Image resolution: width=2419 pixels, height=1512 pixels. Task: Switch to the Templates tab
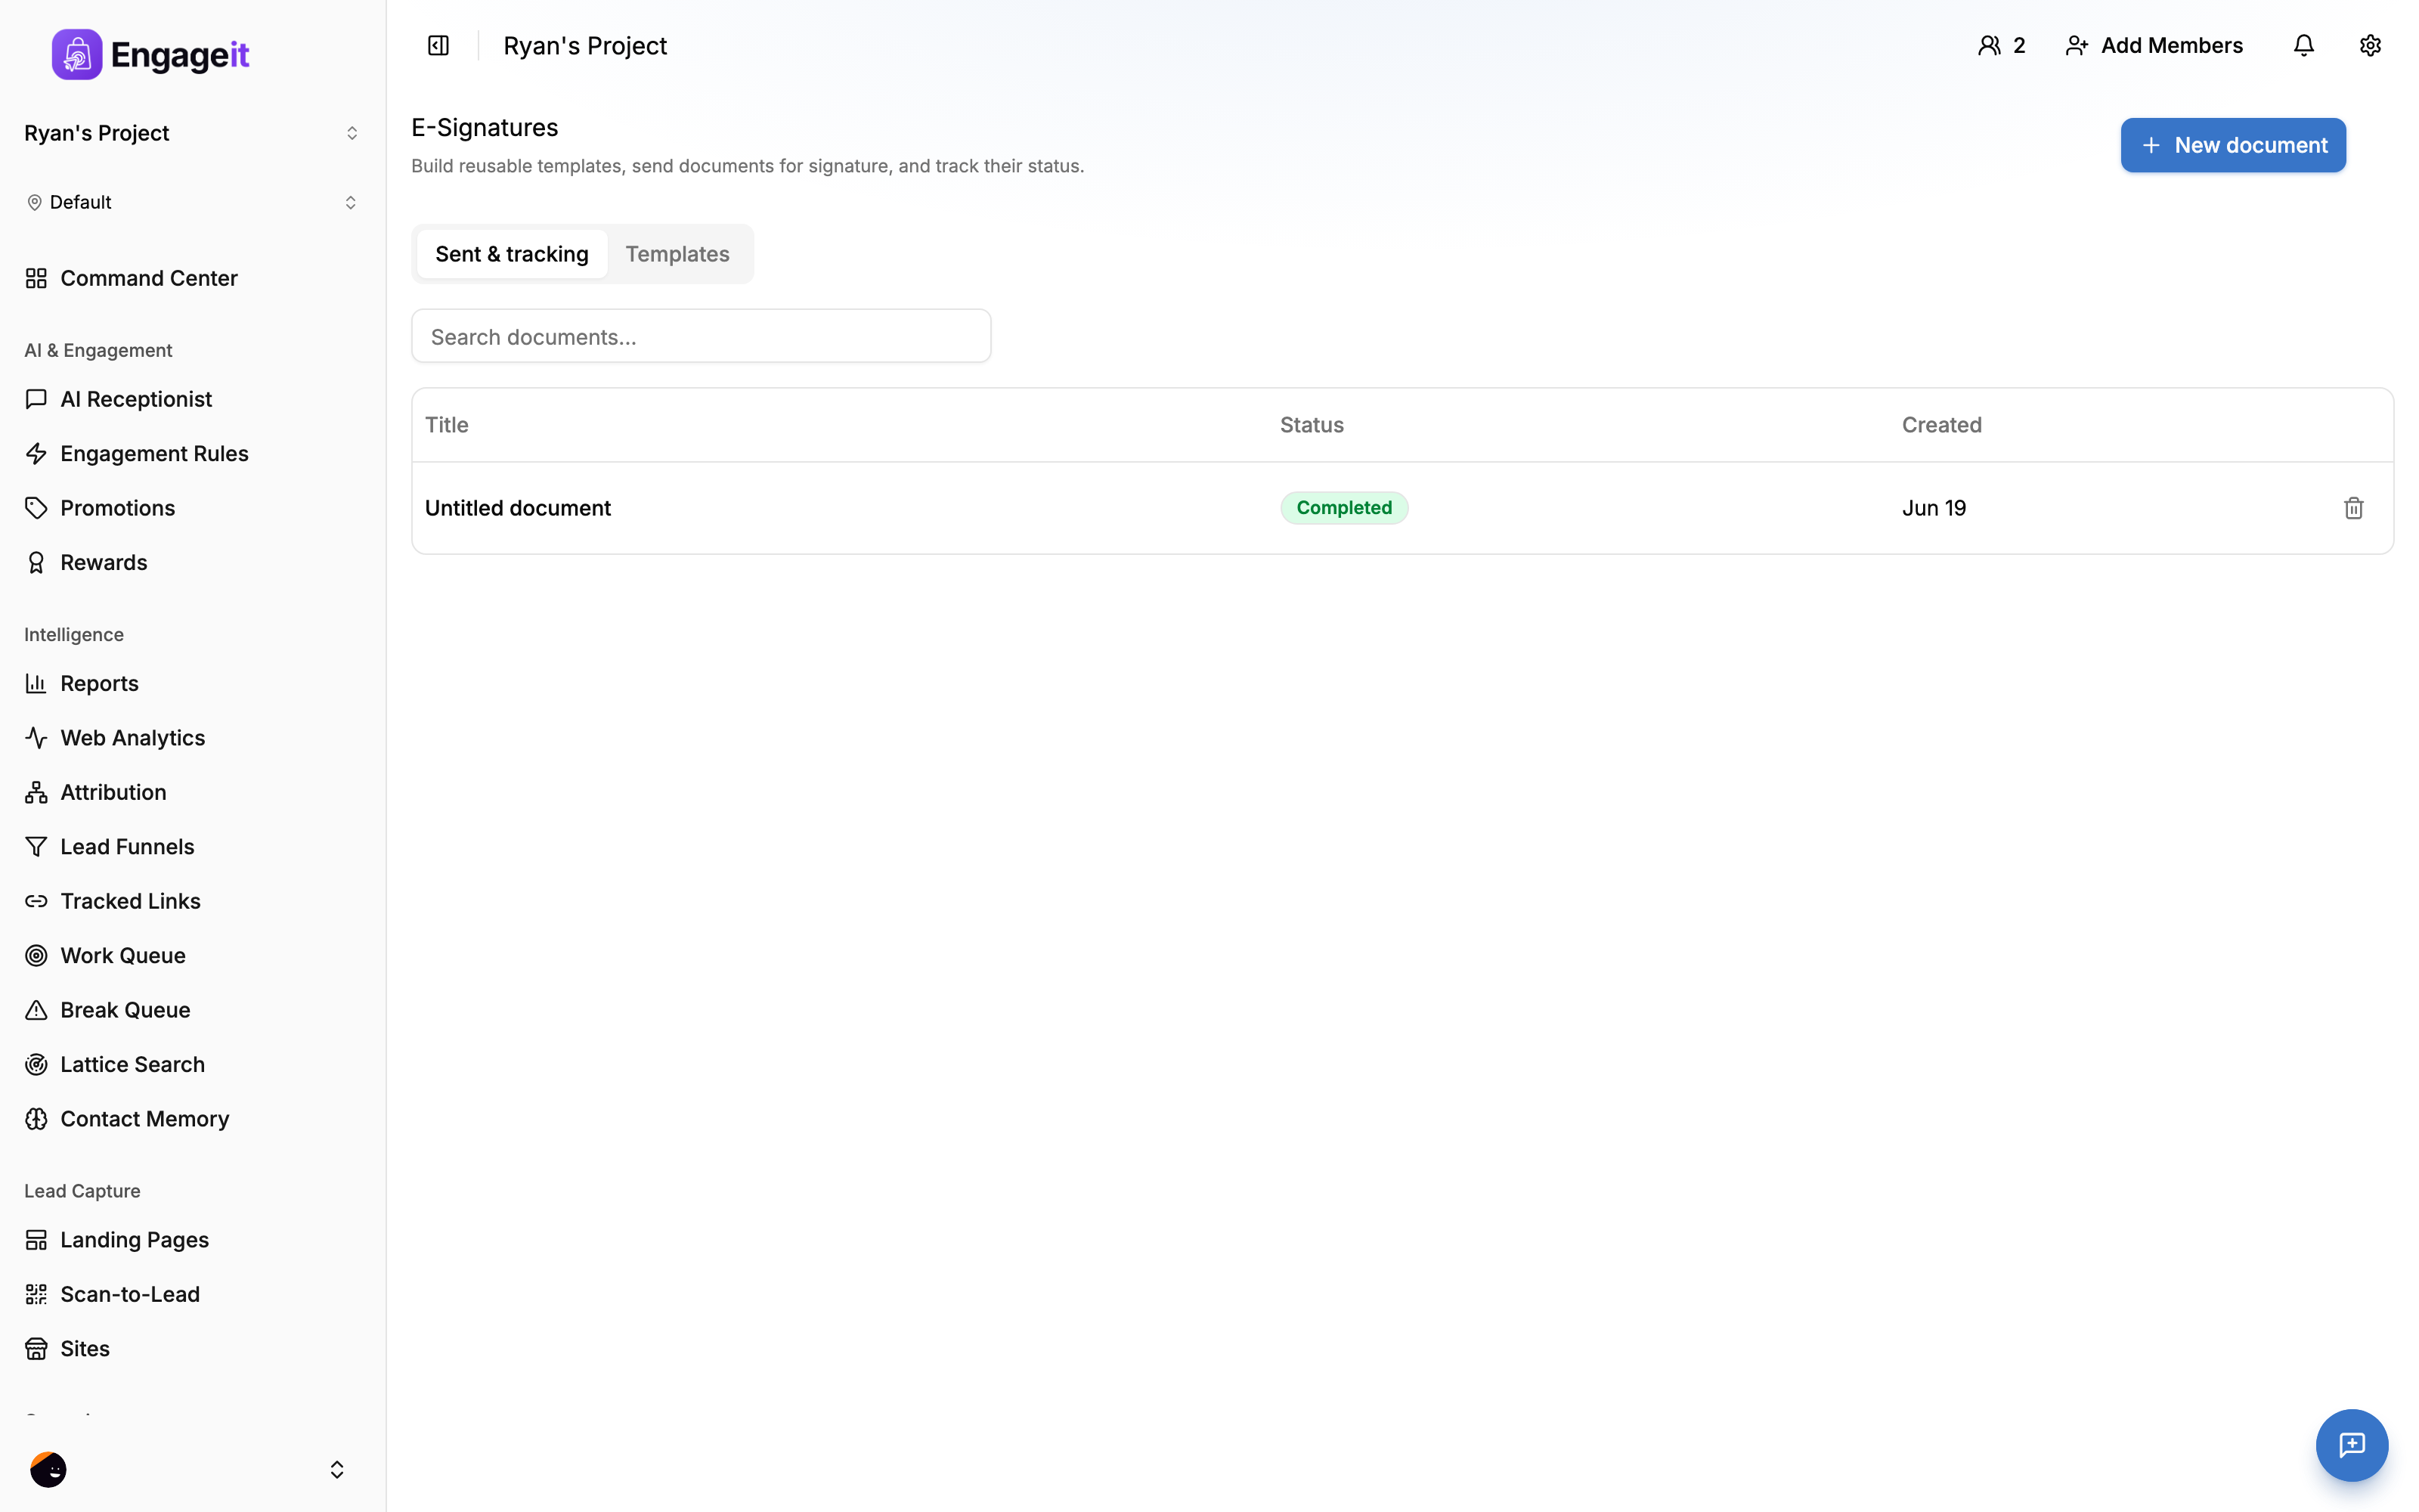point(678,254)
